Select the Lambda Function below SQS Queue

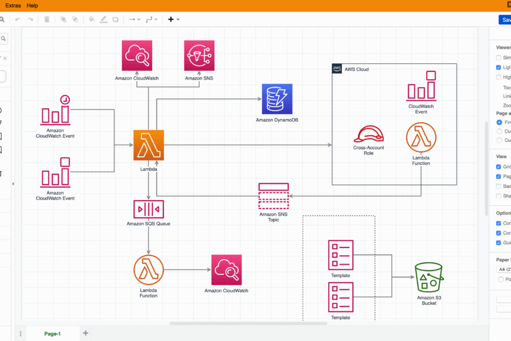tap(148, 270)
